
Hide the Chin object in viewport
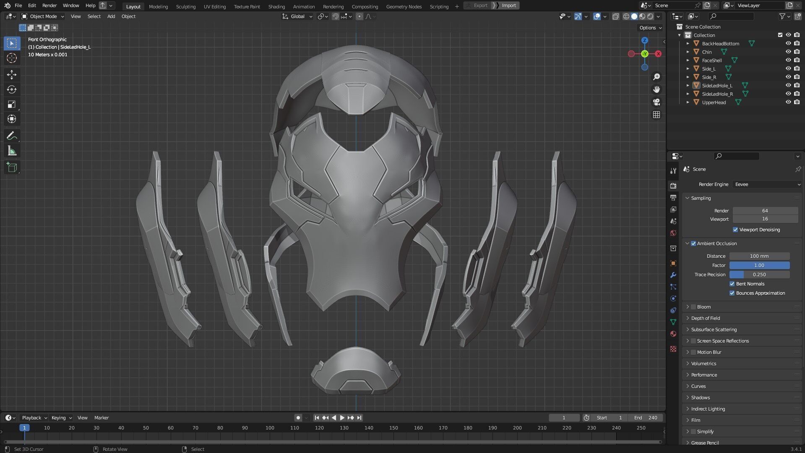click(788, 52)
